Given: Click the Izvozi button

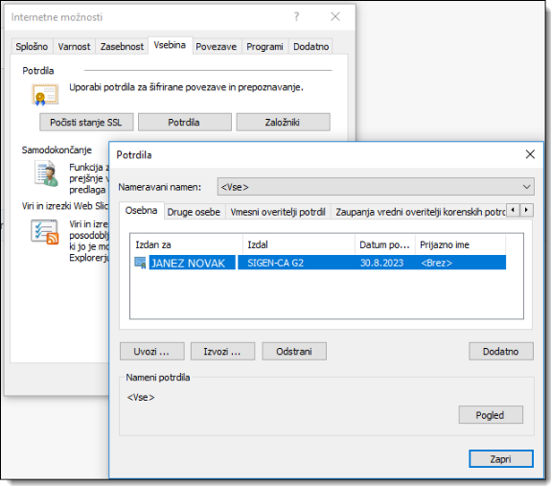Looking at the screenshot, I should click(x=222, y=352).
